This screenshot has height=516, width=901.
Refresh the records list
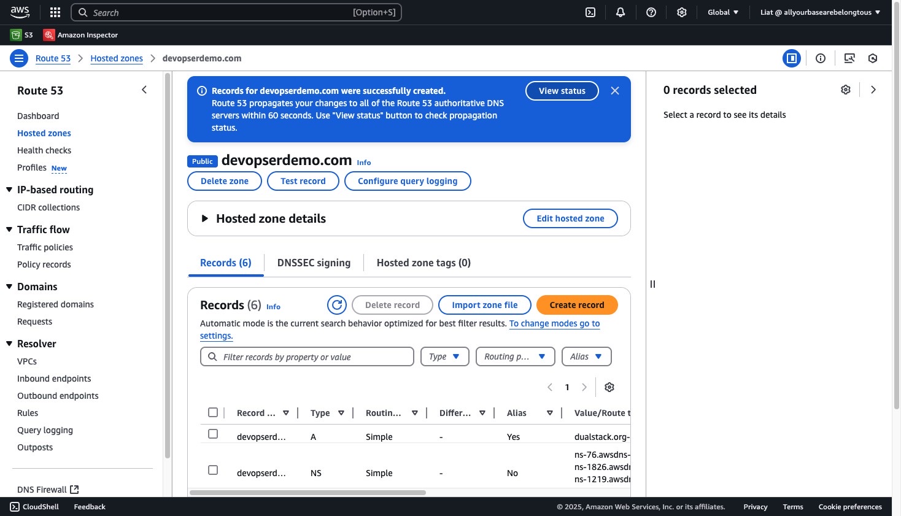[x=337, y=305]
